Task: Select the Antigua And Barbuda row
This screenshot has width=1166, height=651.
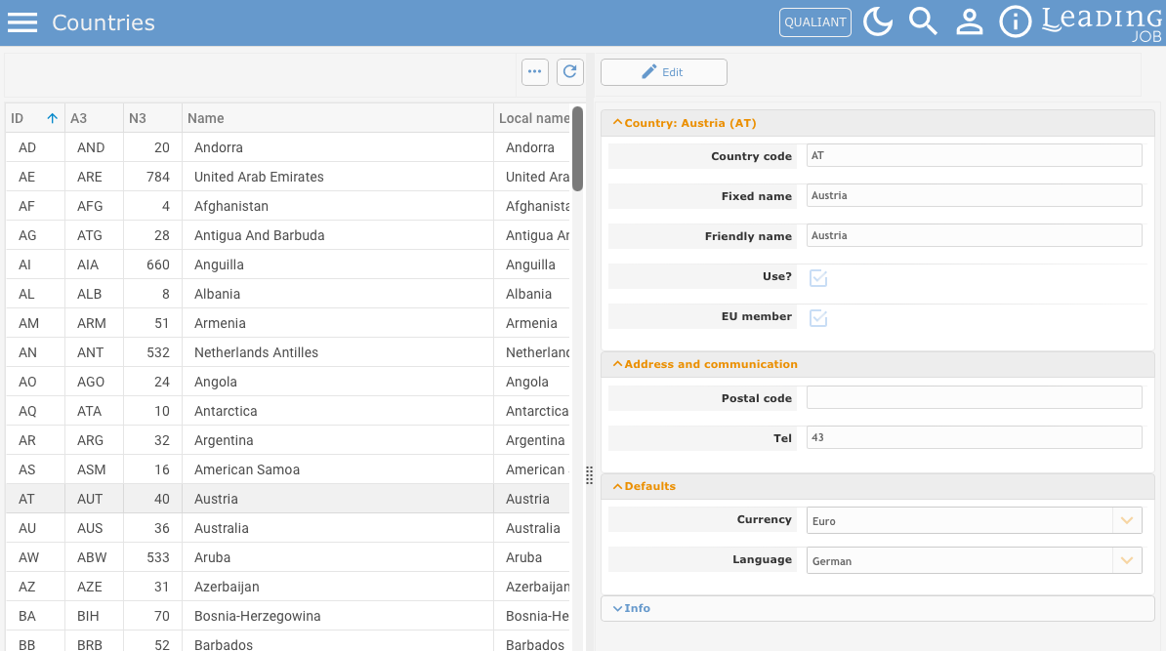Action: (288, 235)
